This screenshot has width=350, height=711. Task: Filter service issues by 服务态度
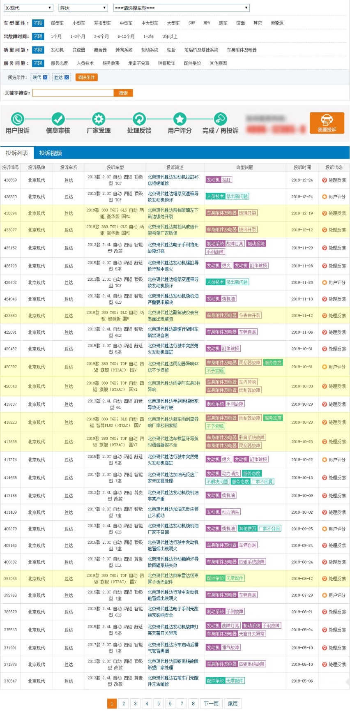click(59, 63)
